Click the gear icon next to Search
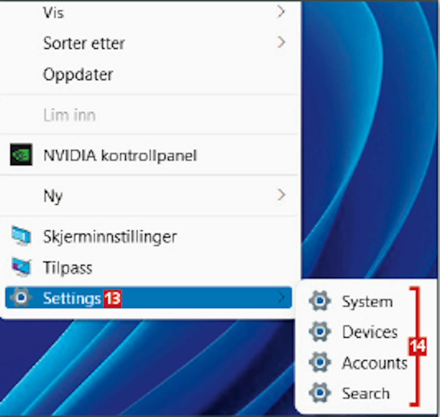The image size is (440, 417). 320,392
